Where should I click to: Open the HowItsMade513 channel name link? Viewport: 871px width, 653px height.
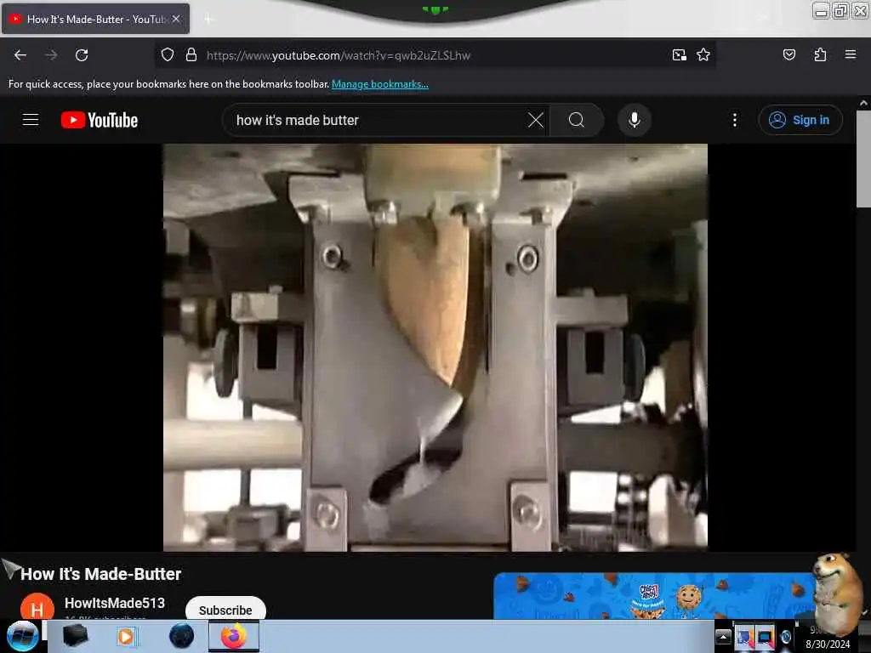[x=115, y=603]
